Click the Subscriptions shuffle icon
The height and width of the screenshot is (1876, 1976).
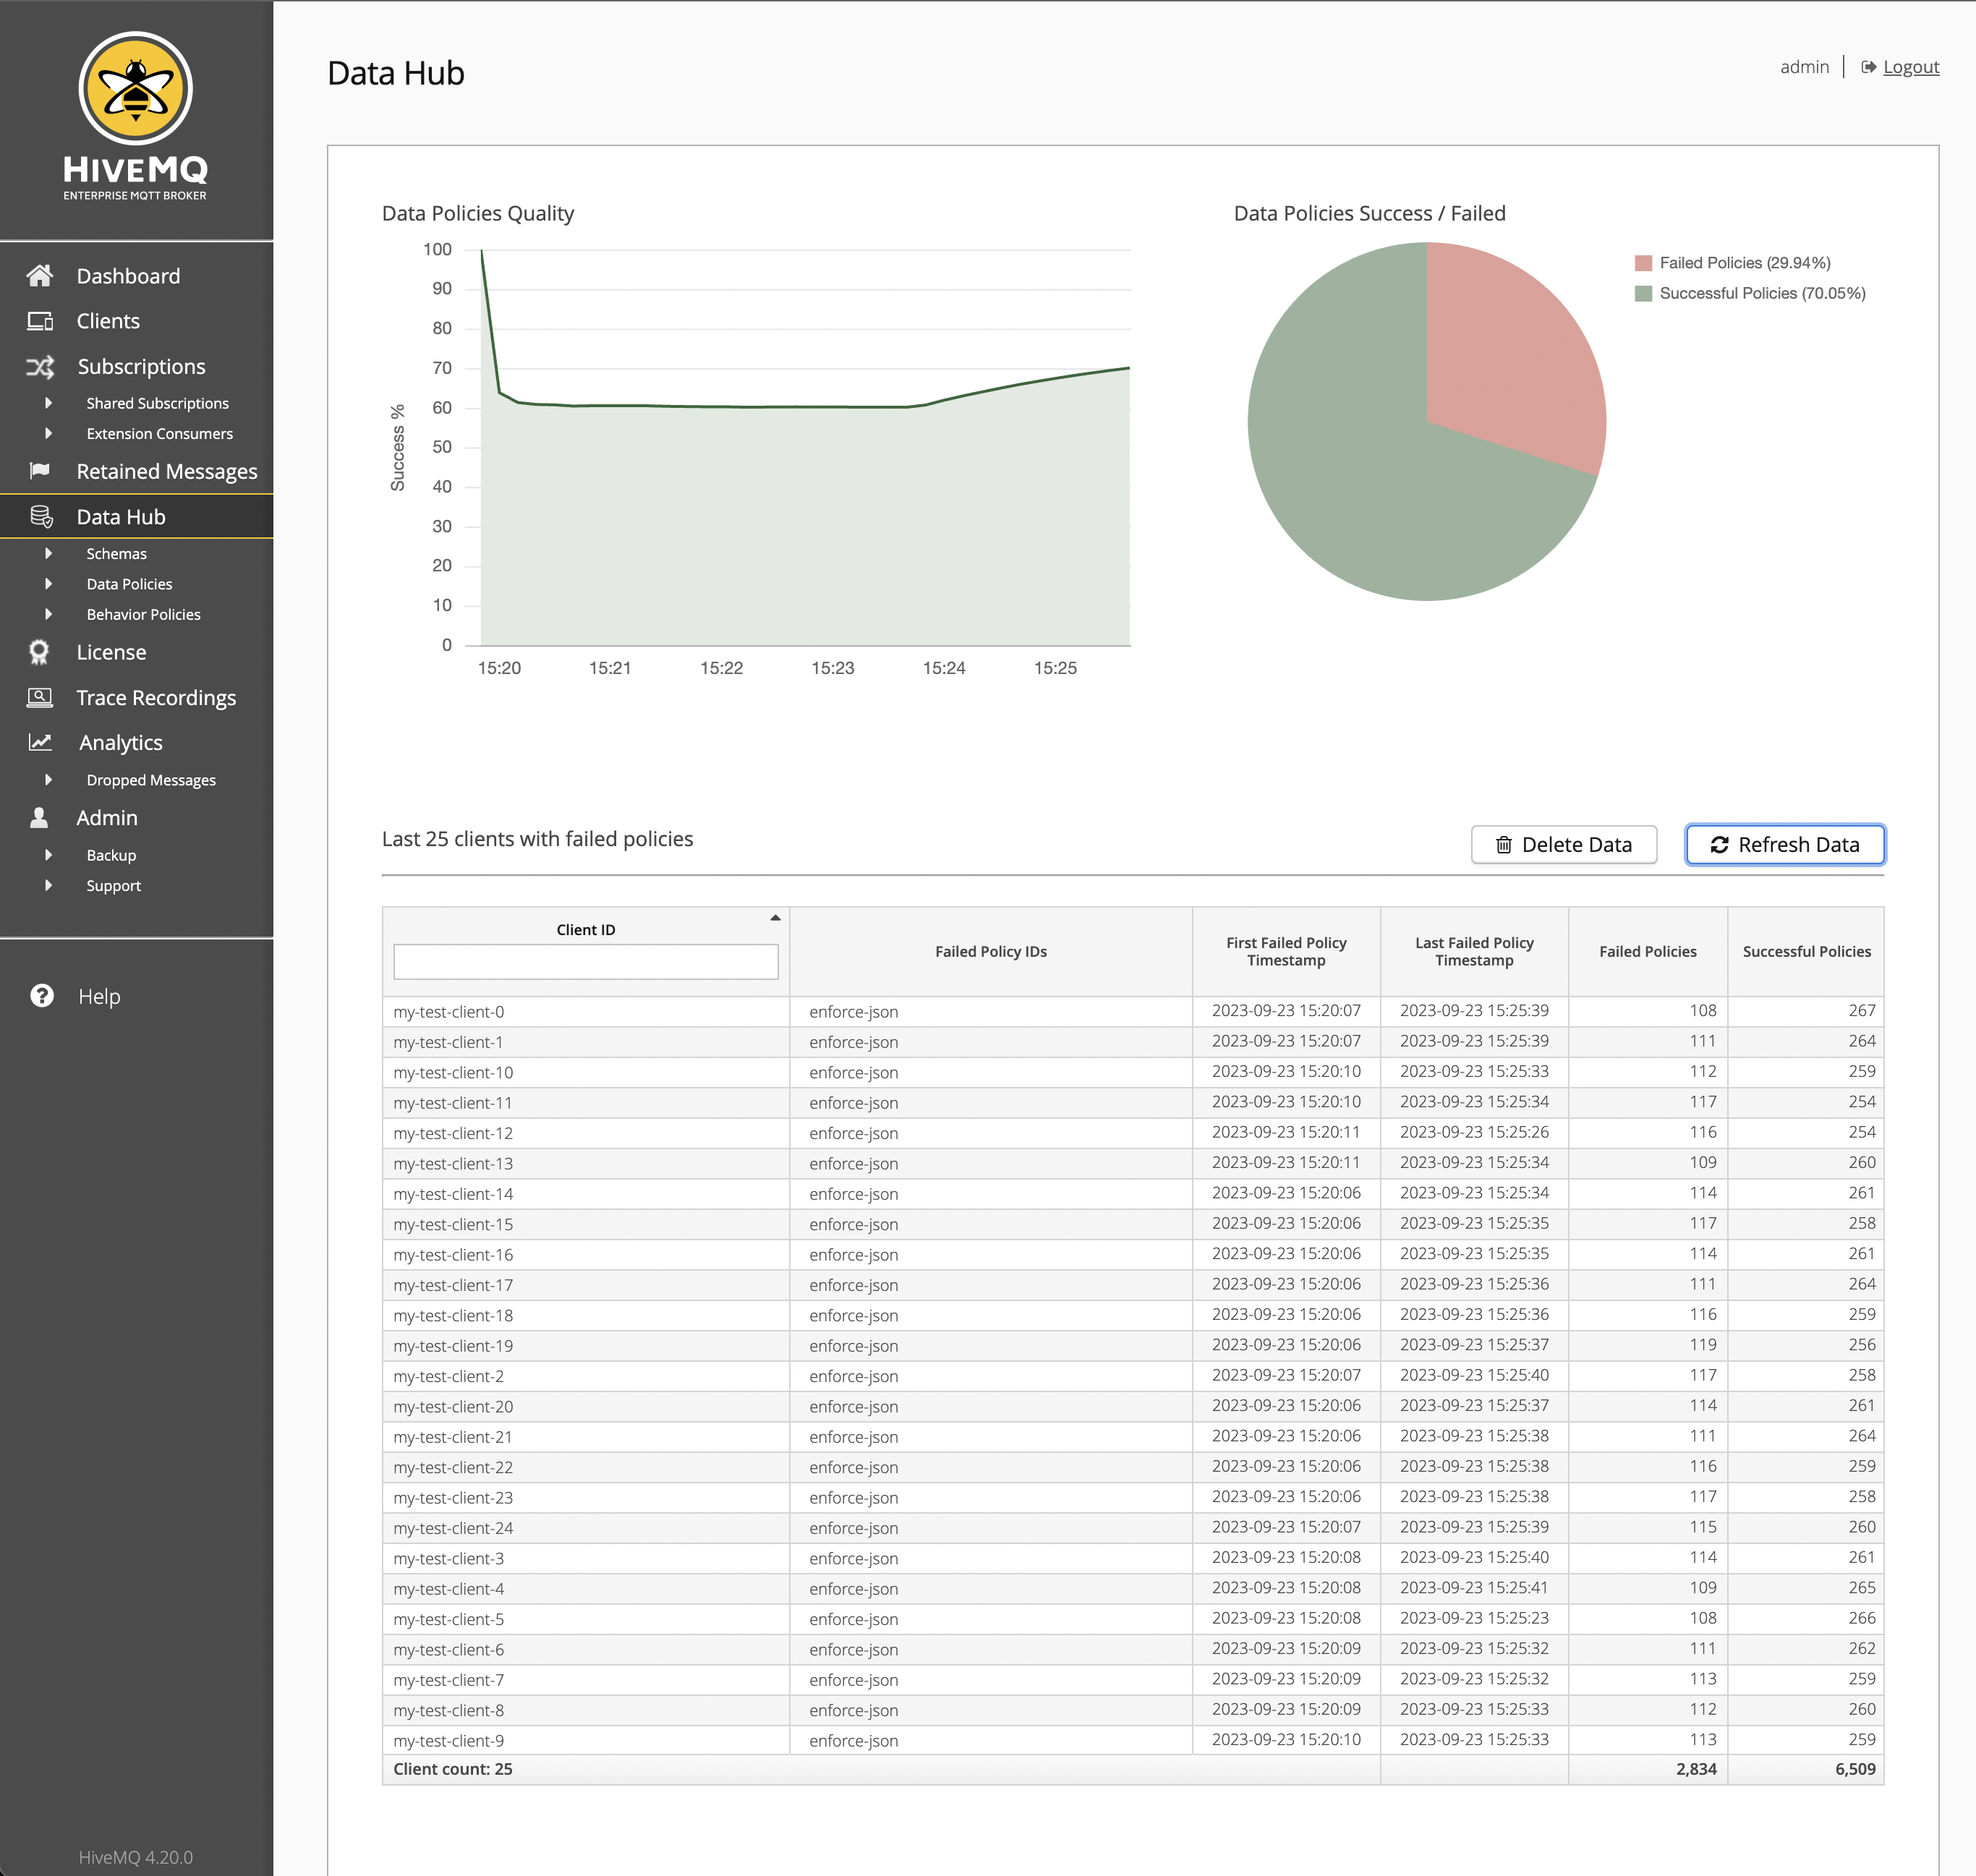click(x=40, y=367)
